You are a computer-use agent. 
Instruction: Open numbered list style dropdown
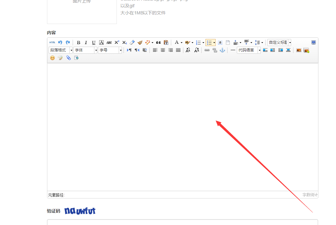click(203, 43)
